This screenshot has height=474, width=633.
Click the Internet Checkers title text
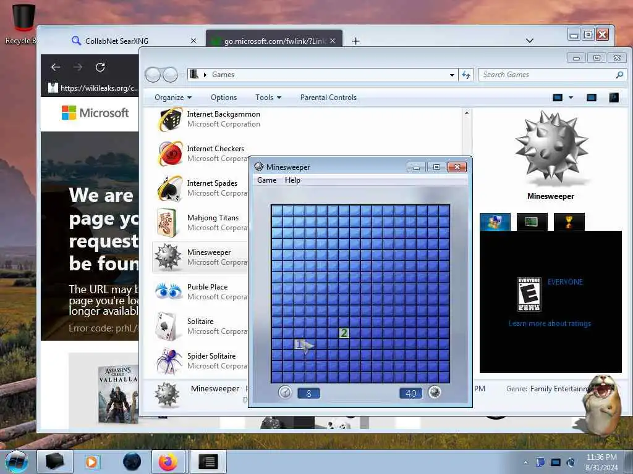[216, 149]
